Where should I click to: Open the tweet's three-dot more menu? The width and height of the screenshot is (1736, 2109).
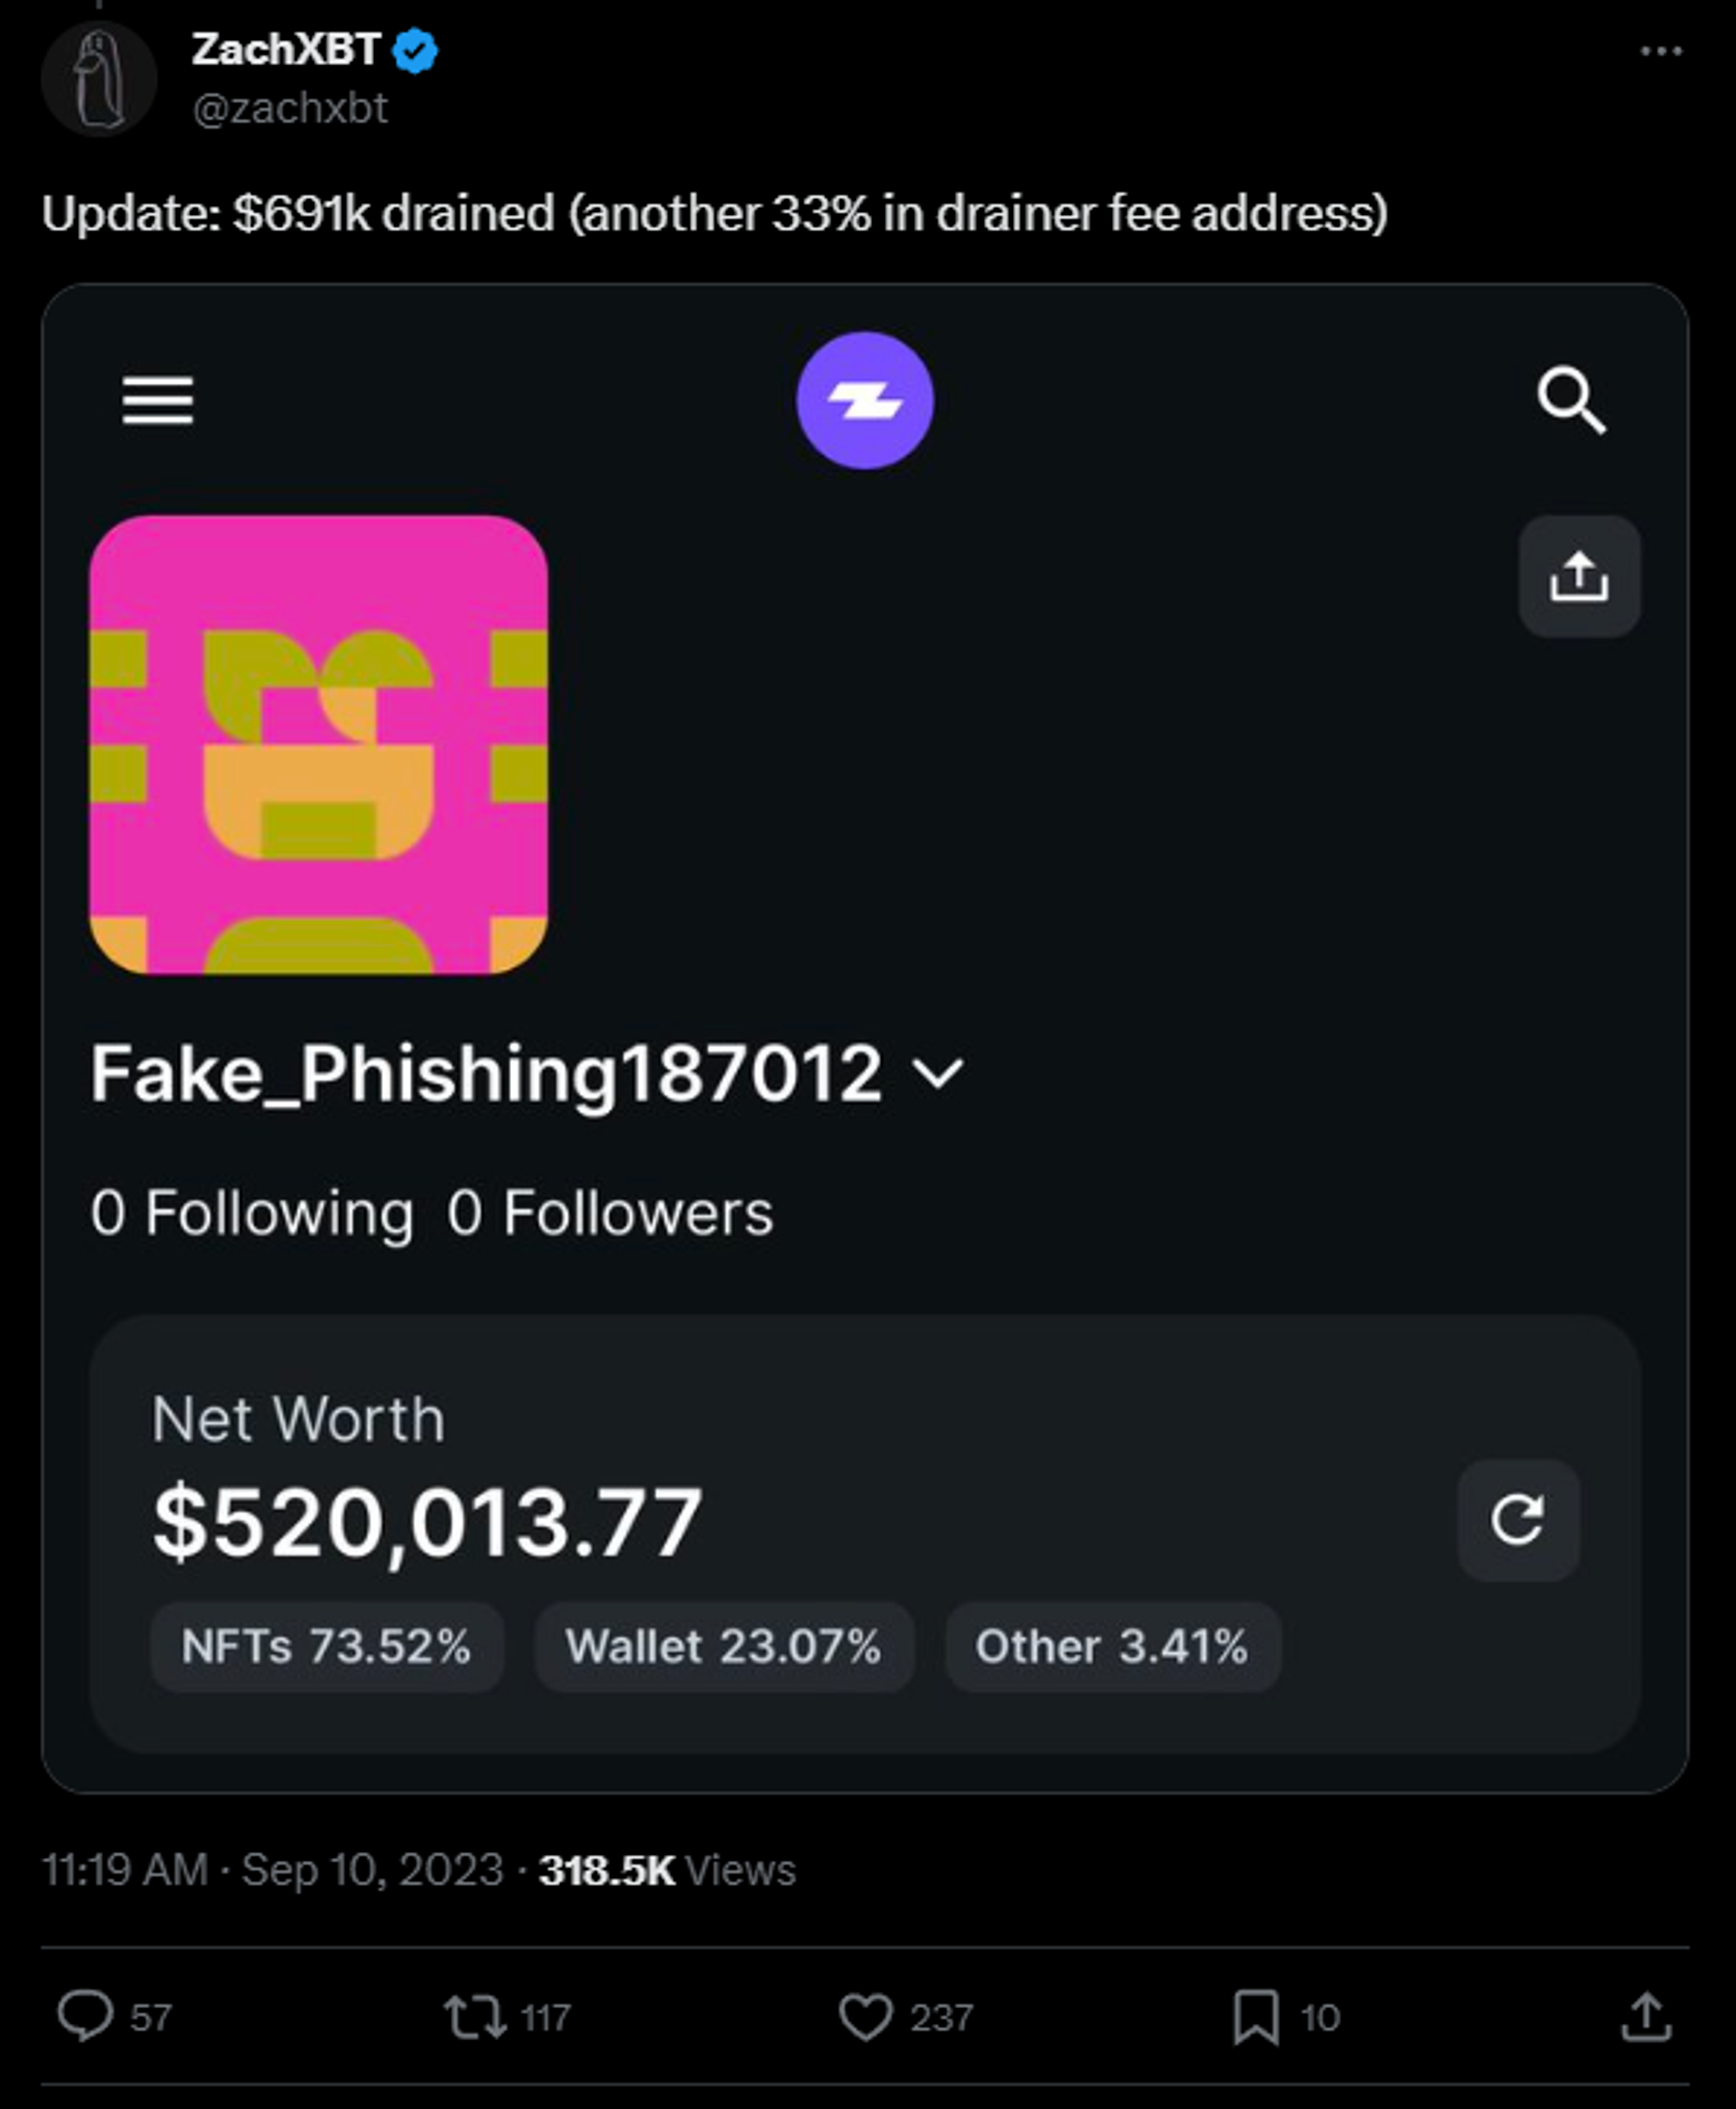tap(1661, 51)
